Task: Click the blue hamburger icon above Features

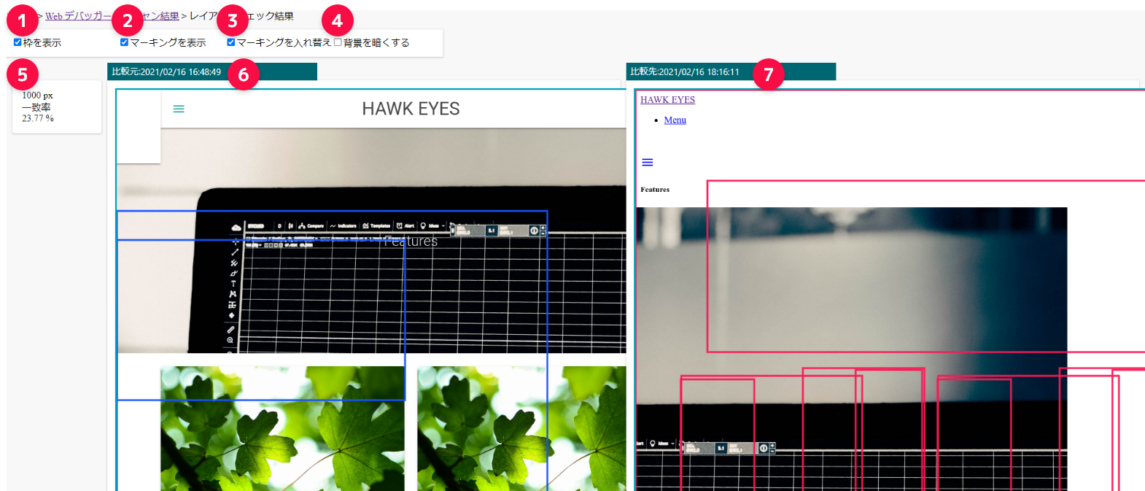Action: tap(648, 162)
